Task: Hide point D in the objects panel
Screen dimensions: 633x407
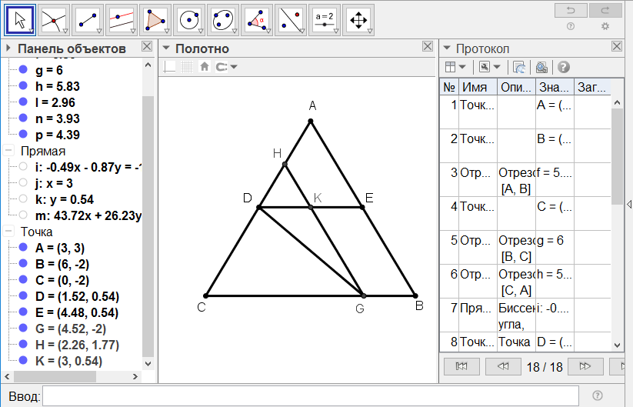Action: point(24,296)
